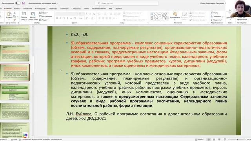Click the numbered list icon

click(105, 14)
